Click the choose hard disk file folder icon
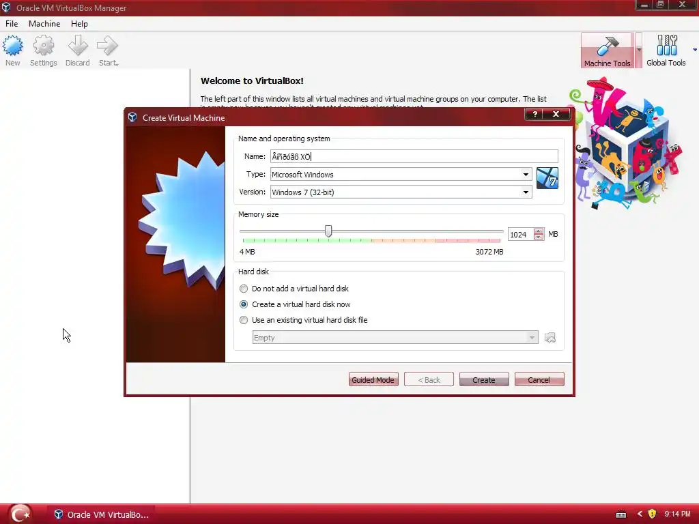 pos(550,338)
